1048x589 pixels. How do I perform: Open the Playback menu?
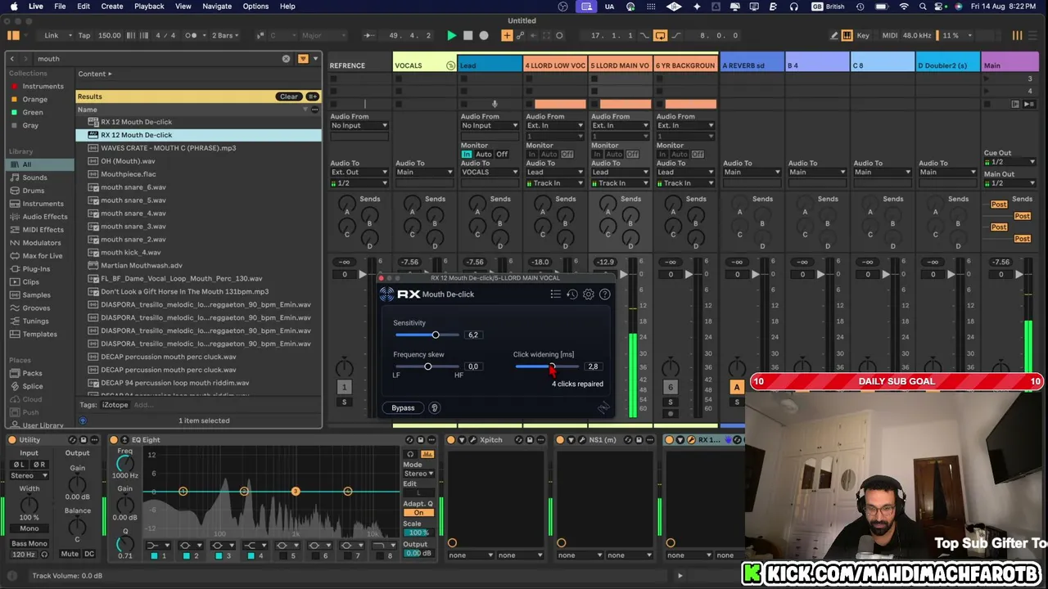[149, 7]
